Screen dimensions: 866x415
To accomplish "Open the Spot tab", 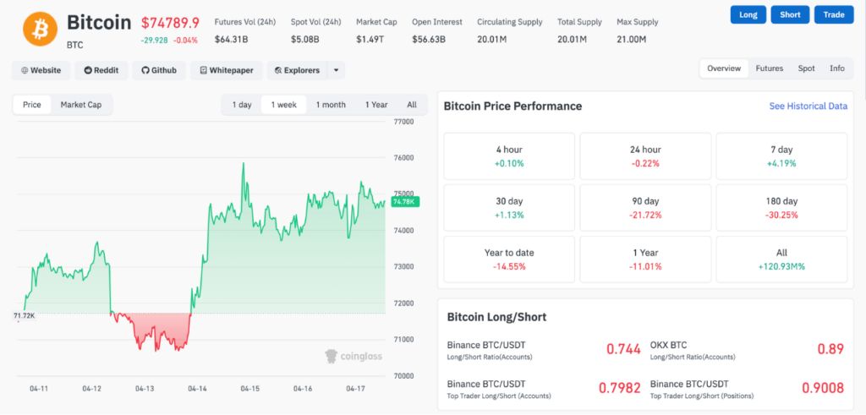I will tap(807, 68).
